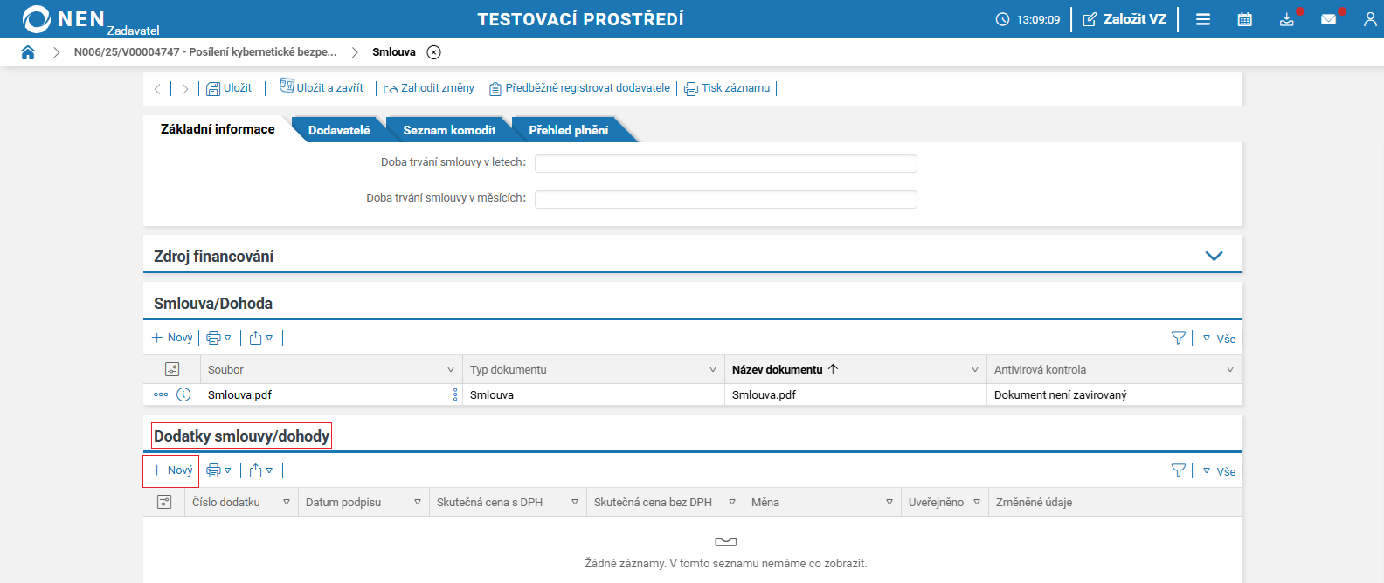Open Název dokumentu column dropdown
Image resolution: width=1384 pixels, height=583 pixels.
(x=975, y=369)
